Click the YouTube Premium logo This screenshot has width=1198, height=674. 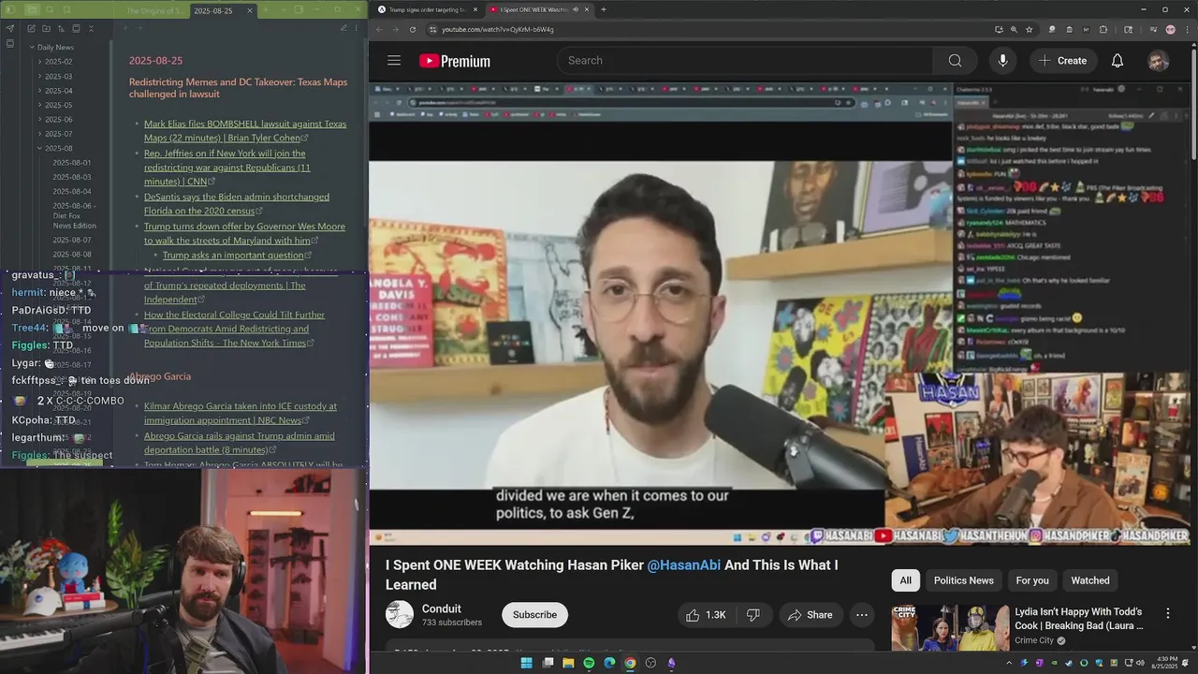click(455, 61)
